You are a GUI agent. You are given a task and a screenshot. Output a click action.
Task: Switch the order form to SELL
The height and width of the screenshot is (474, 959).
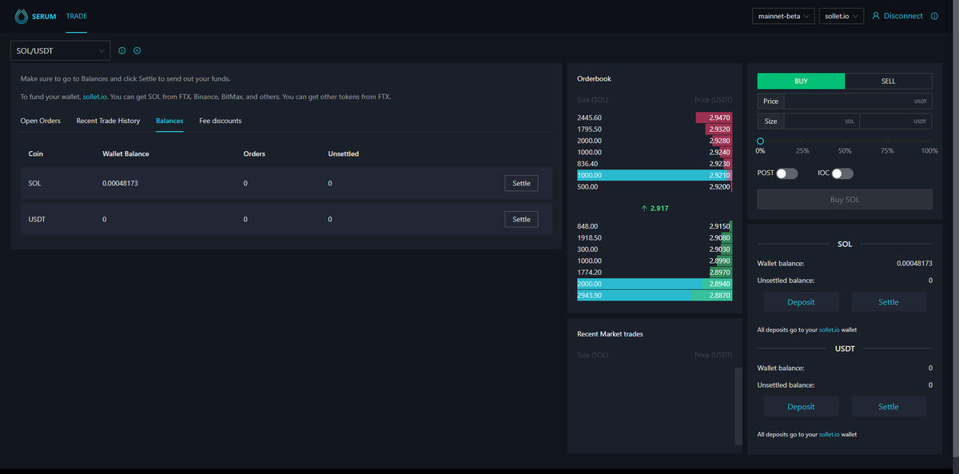click(x=888, y=81)
